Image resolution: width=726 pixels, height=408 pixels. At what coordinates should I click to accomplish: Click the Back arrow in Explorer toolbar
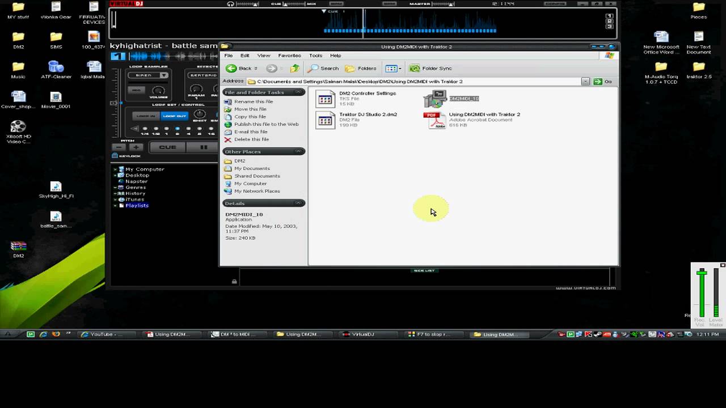(231, 69)
